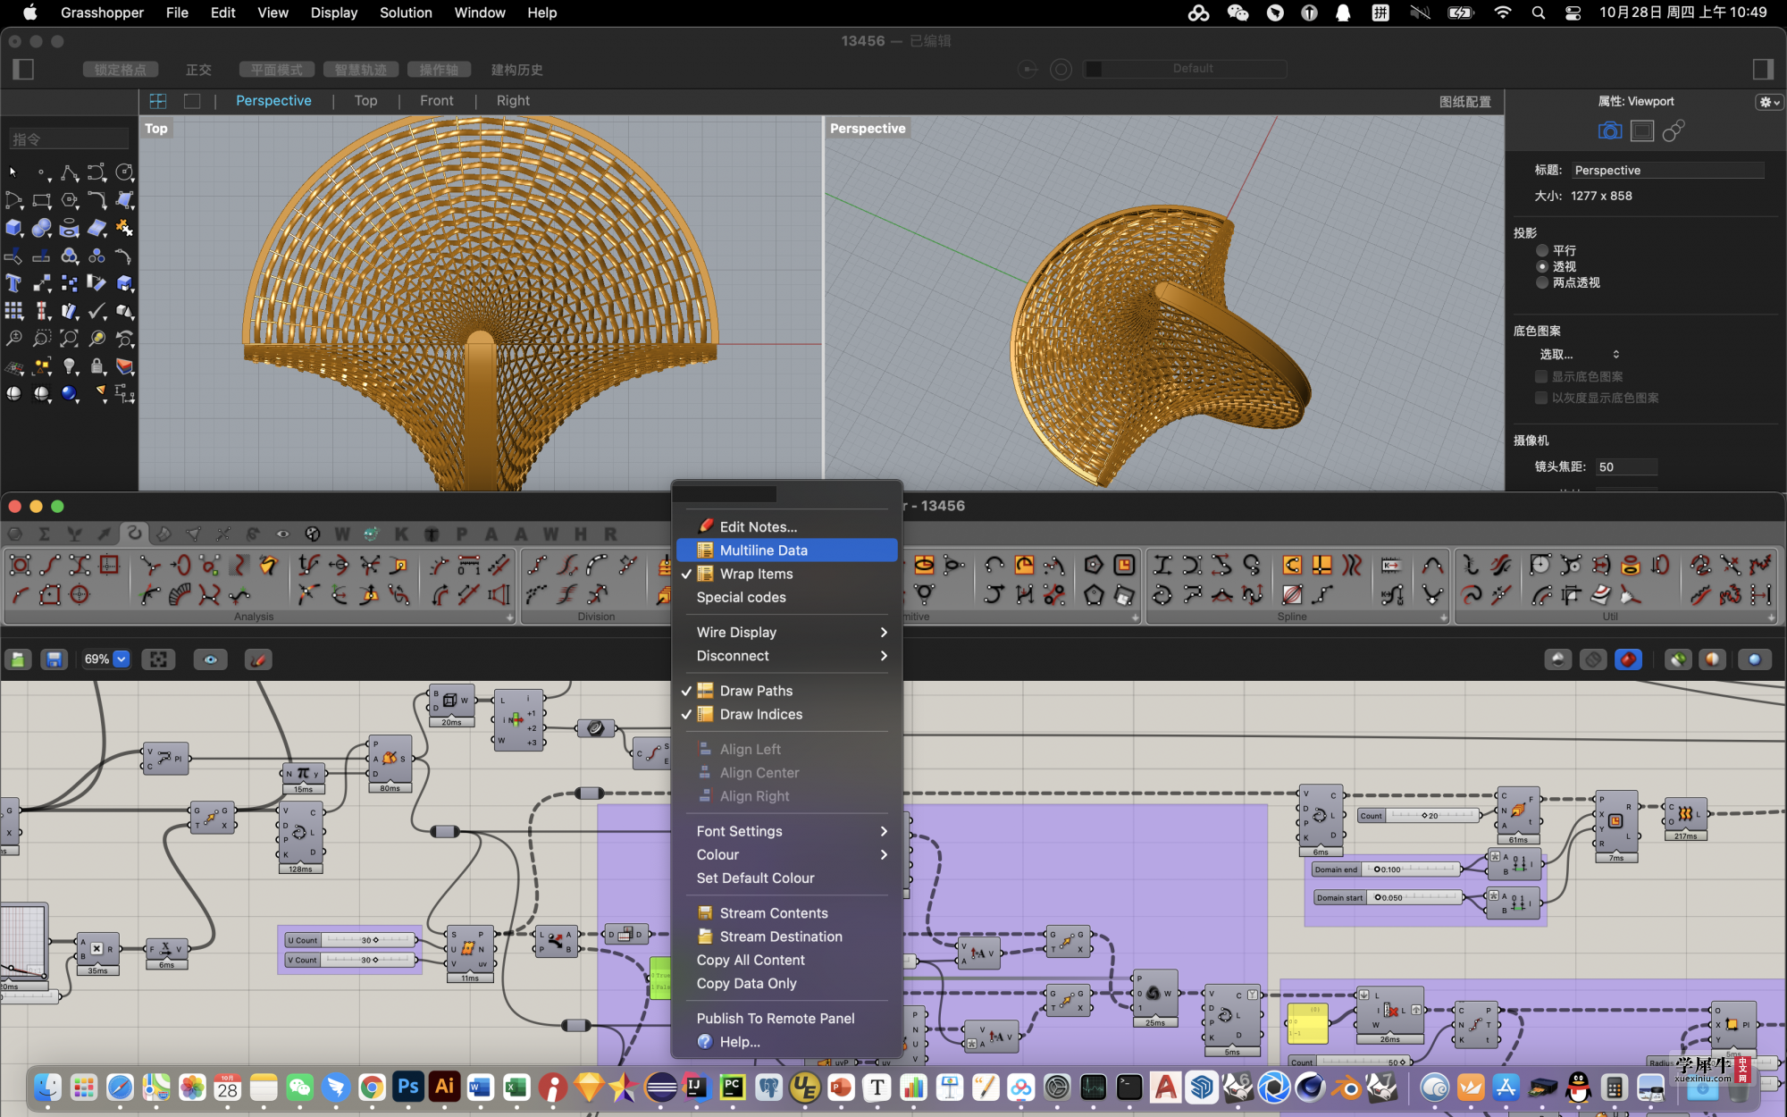Toggle 平面模式 planar mode
The height and width of the screenshot is (1117, 1787).
(276, 70)
